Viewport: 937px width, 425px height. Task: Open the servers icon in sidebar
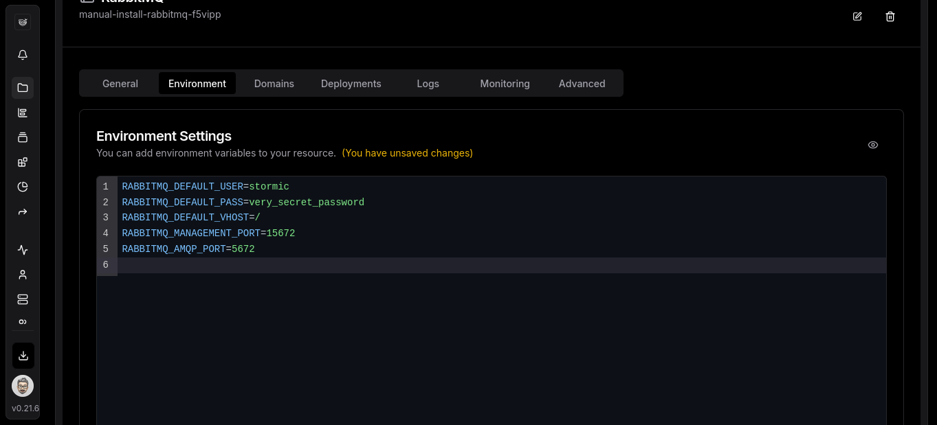[23, 299]
